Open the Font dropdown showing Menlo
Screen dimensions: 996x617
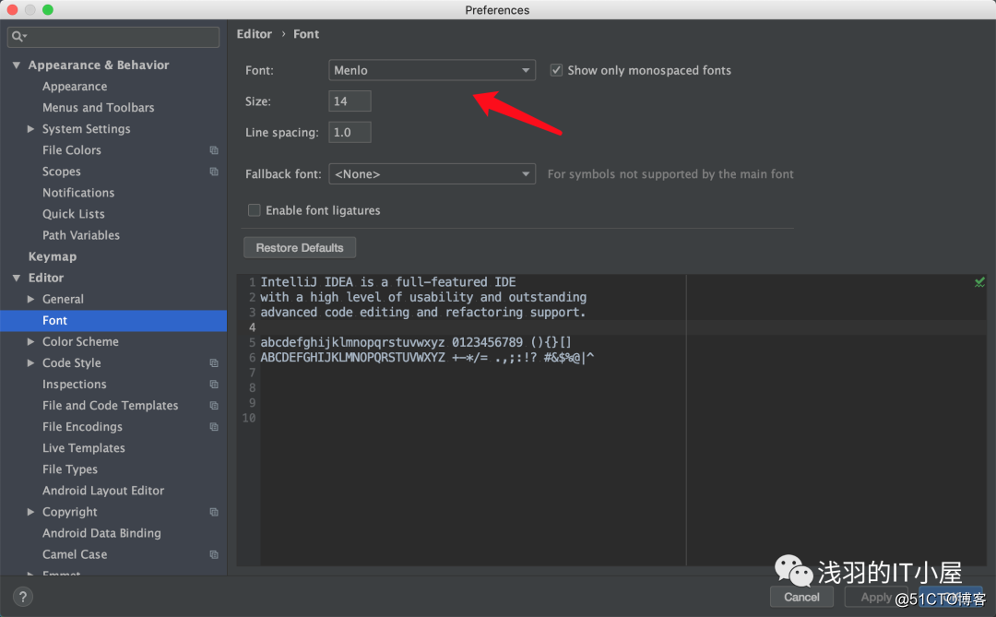click(432, 69)
